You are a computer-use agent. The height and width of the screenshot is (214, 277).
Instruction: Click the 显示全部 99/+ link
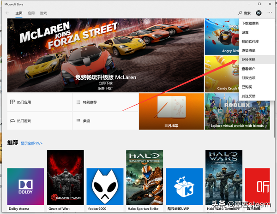[x=31, y=143]
